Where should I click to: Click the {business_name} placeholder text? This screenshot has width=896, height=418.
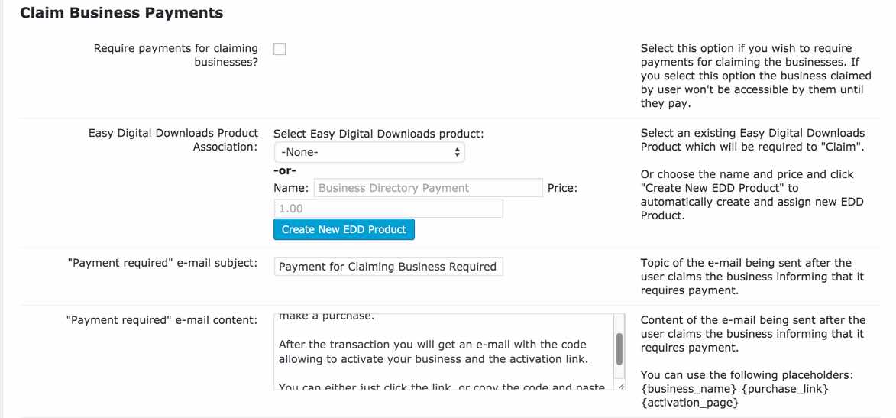(x=688, y=389)
